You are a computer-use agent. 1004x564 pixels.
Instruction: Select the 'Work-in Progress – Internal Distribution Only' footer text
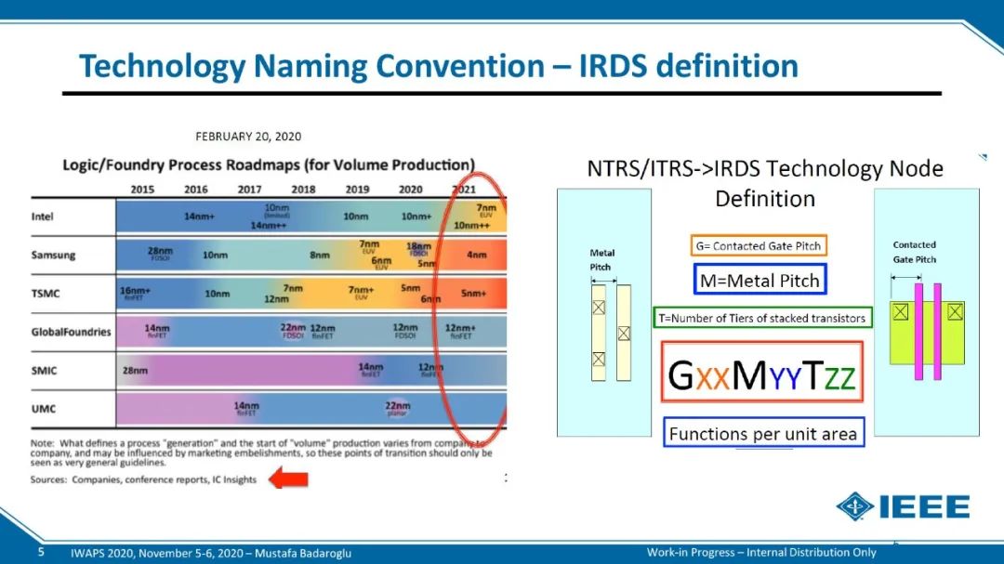[x=761, y=552]
